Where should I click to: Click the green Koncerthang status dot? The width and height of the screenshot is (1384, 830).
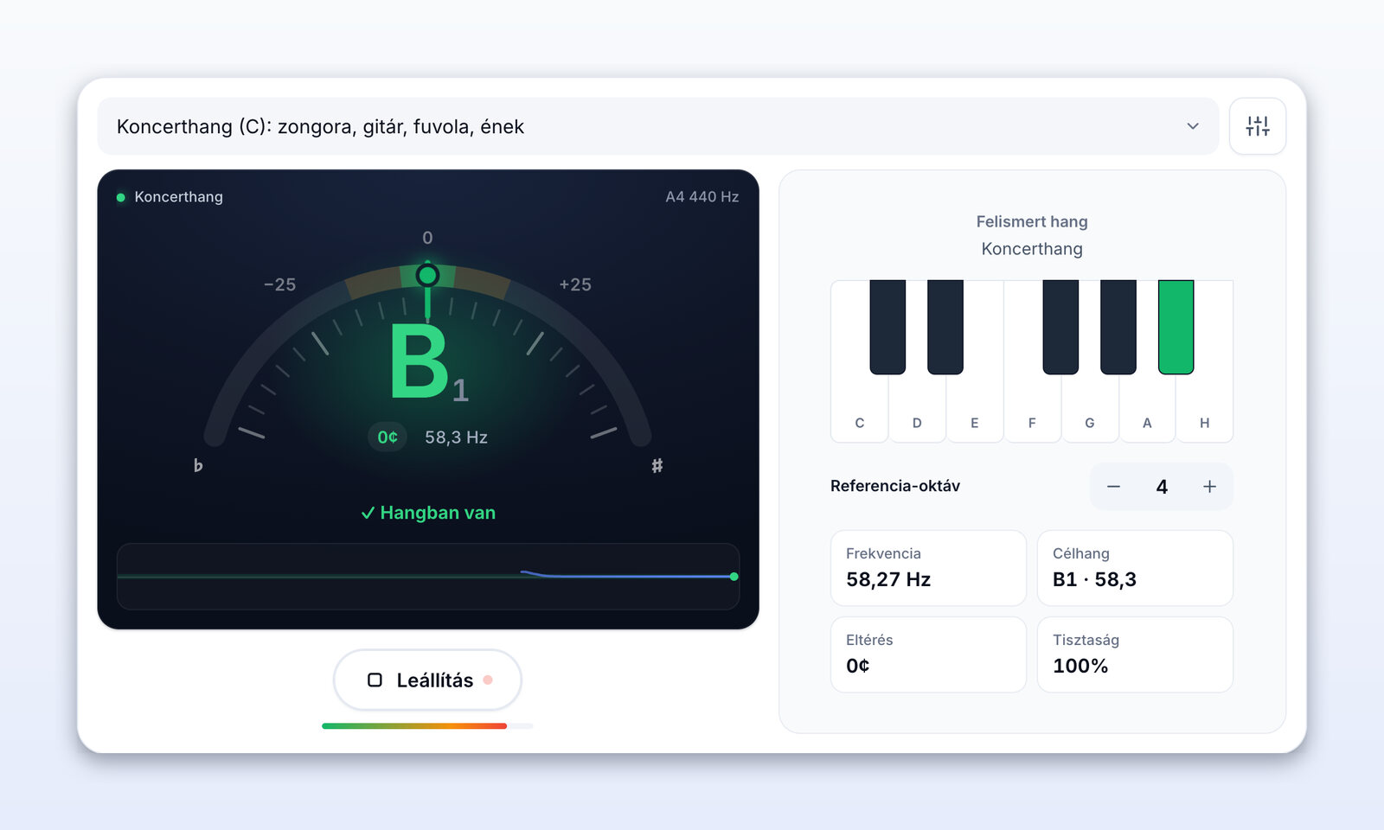coord(121,197)
